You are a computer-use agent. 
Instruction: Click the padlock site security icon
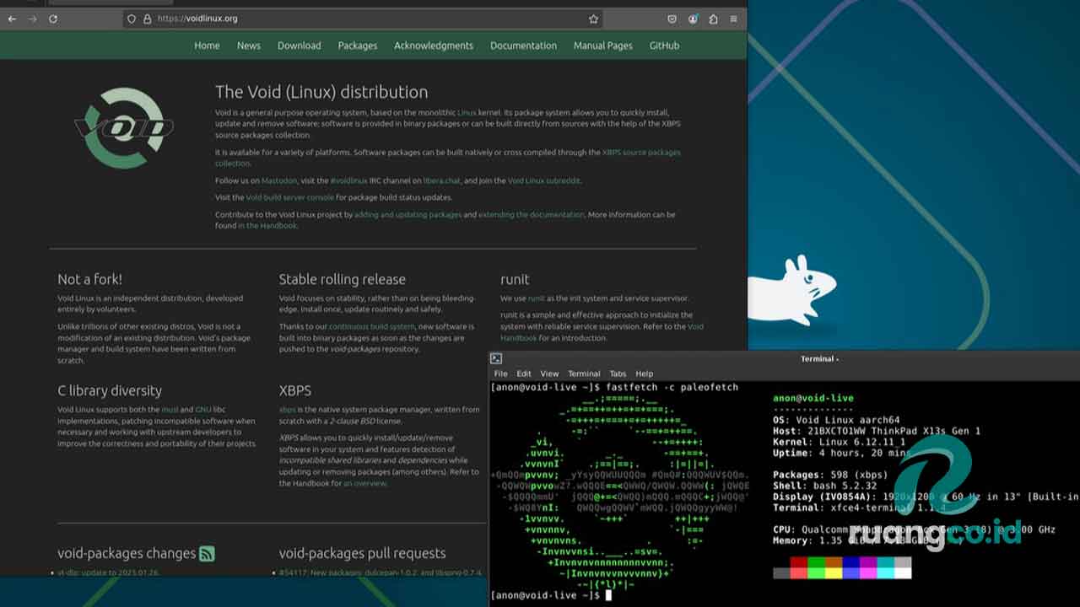(147, 19)
